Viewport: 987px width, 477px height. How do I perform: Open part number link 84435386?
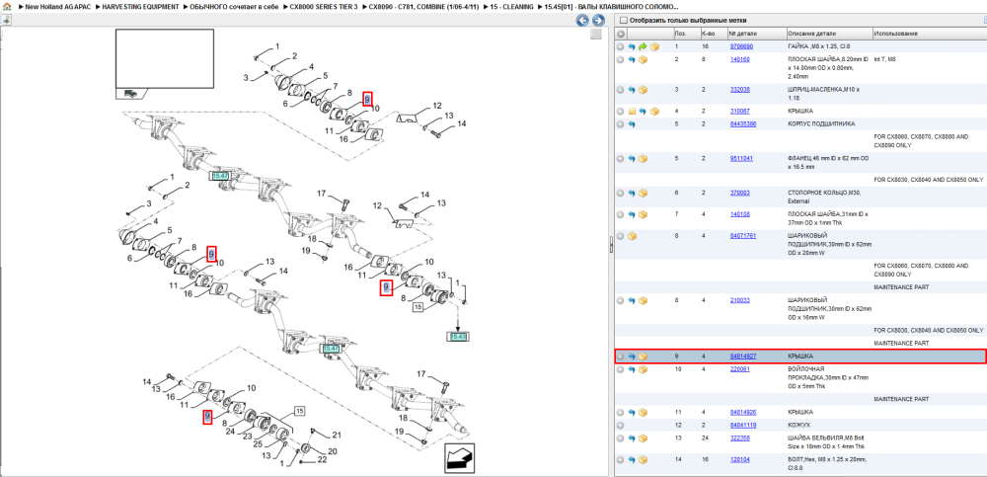coord(743,124)
